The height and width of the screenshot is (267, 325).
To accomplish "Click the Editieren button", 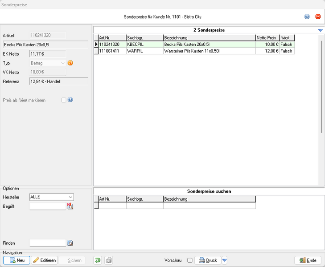I will pyautogui.click(x=44, y=260).
